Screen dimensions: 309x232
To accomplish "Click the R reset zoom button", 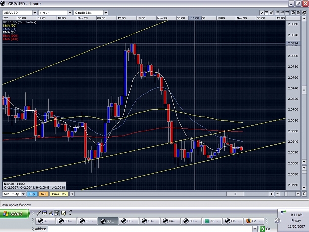I will pos(304,194).
